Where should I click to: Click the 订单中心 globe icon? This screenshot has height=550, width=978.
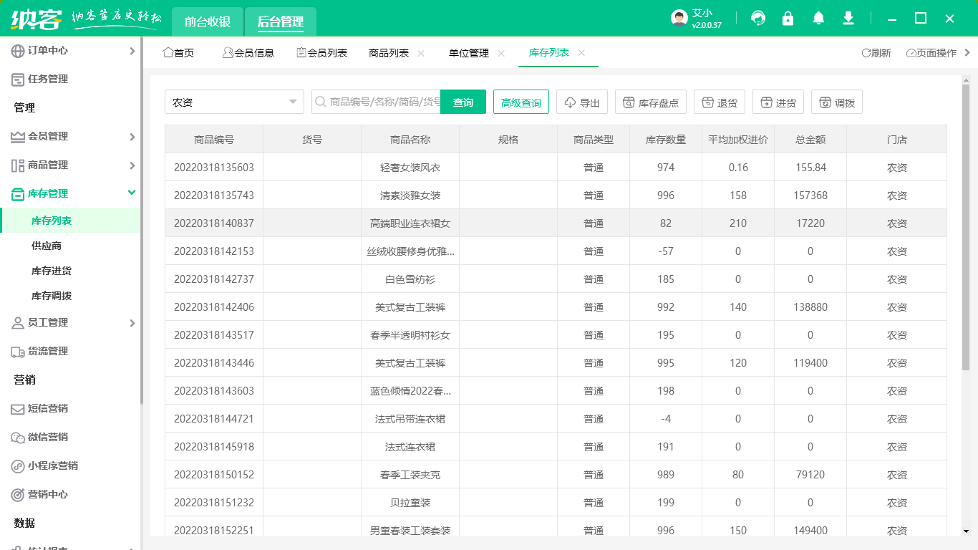(x=17, y=51)
